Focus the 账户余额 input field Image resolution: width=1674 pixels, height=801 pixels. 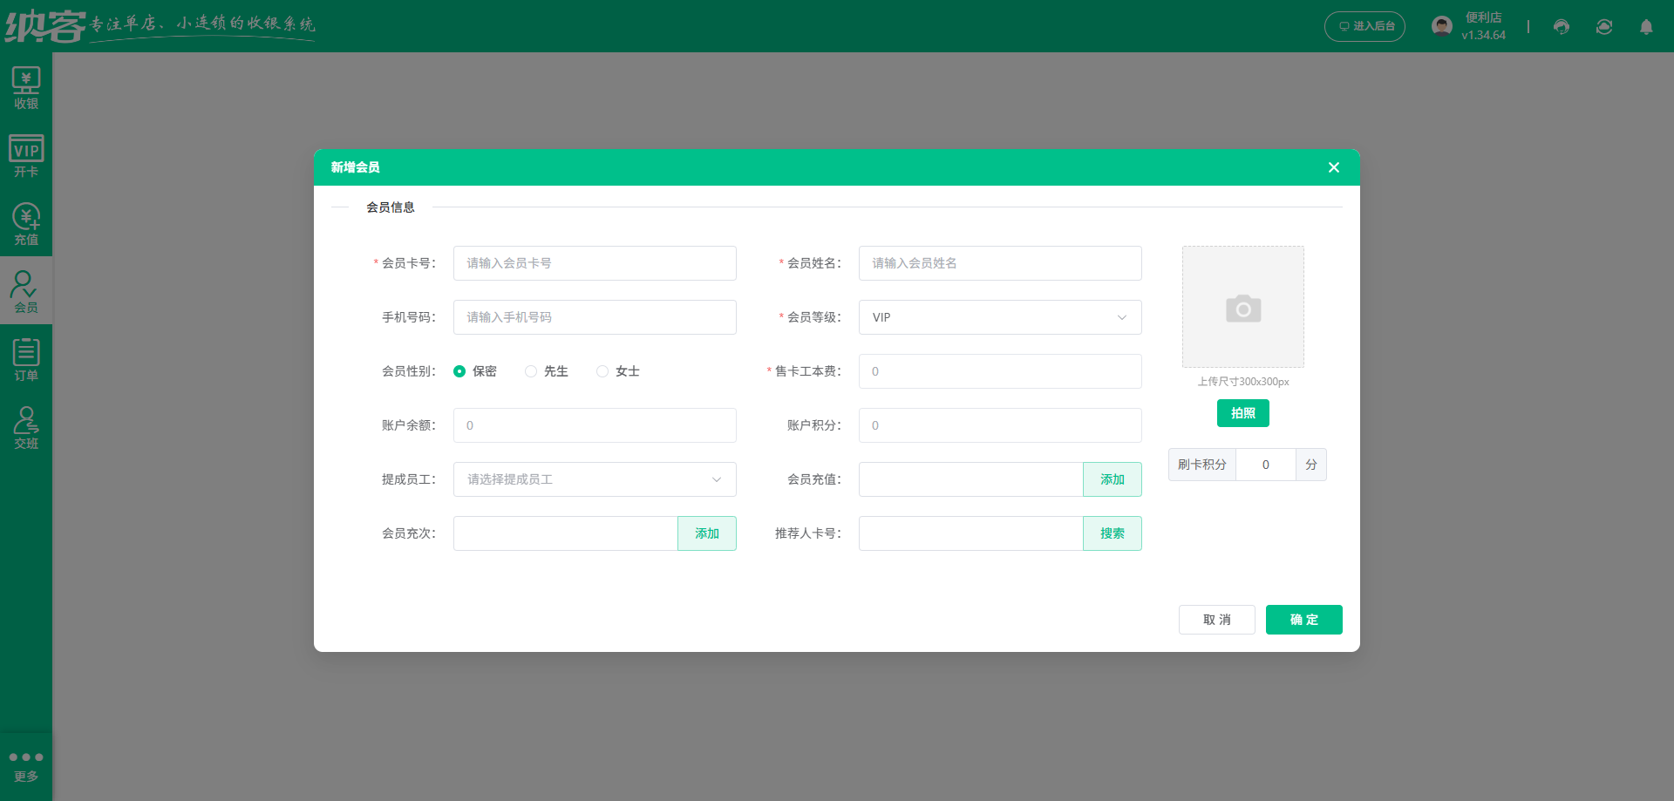pyautogui.click(x=595, y=425)
